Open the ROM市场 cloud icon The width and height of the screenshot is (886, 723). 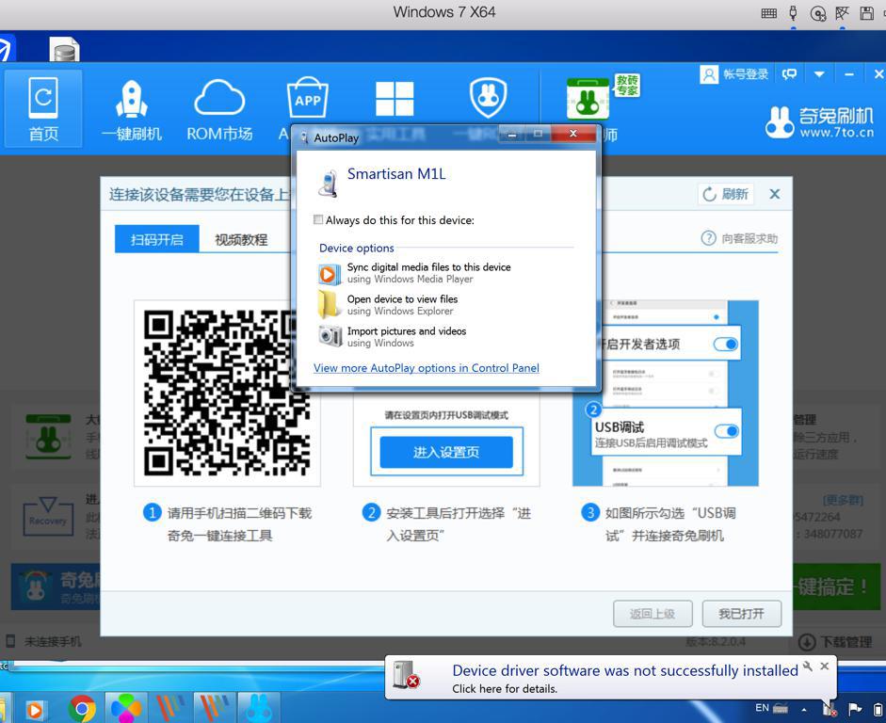coord(219,110)
